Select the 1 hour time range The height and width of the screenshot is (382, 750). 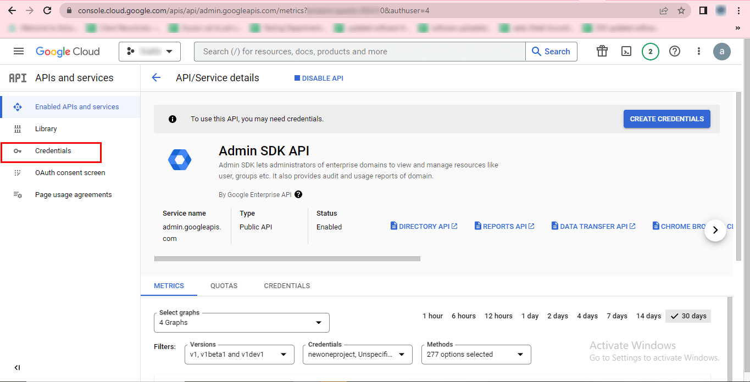click(432, 316)
